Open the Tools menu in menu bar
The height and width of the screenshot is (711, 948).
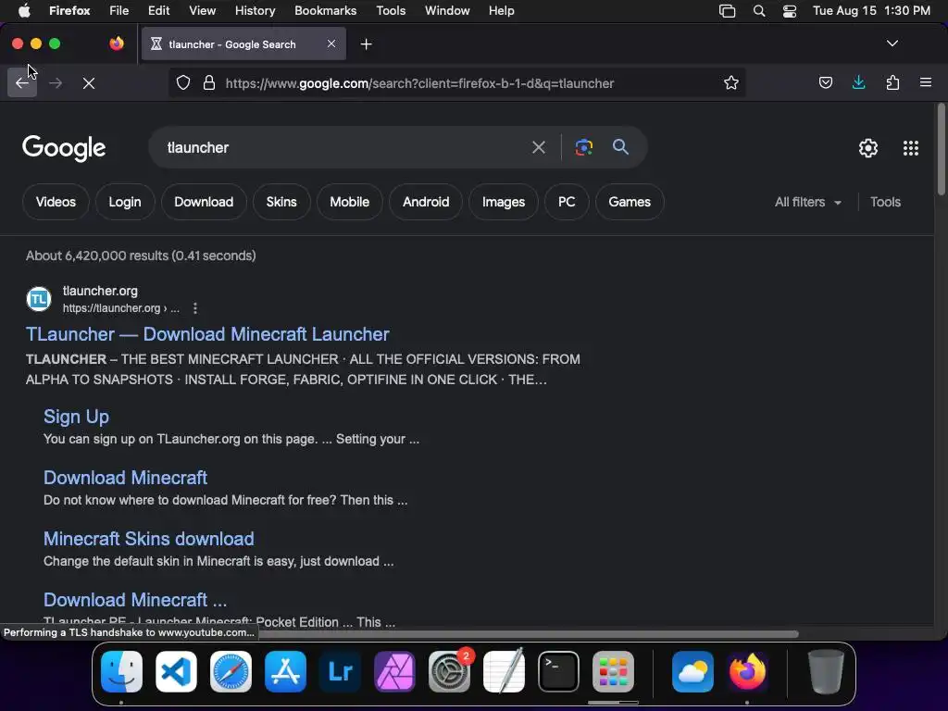click(392, 11)
